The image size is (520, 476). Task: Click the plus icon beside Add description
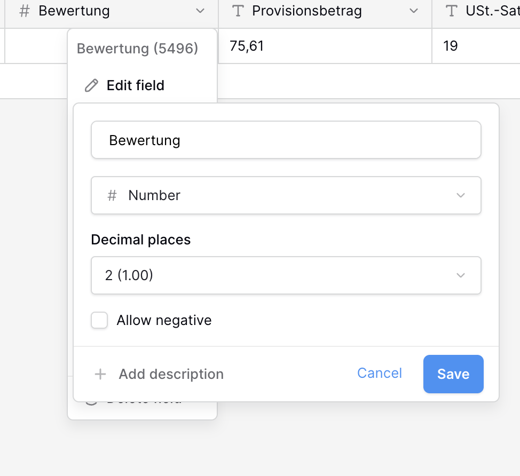click(x=100, y=374)
